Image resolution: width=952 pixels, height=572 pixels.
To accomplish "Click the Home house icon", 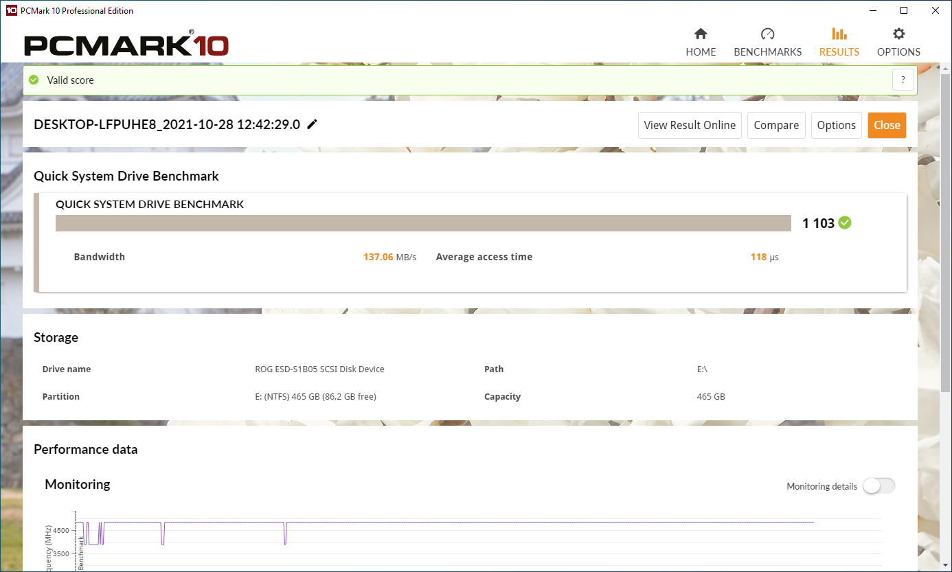I will click(701, 34).
